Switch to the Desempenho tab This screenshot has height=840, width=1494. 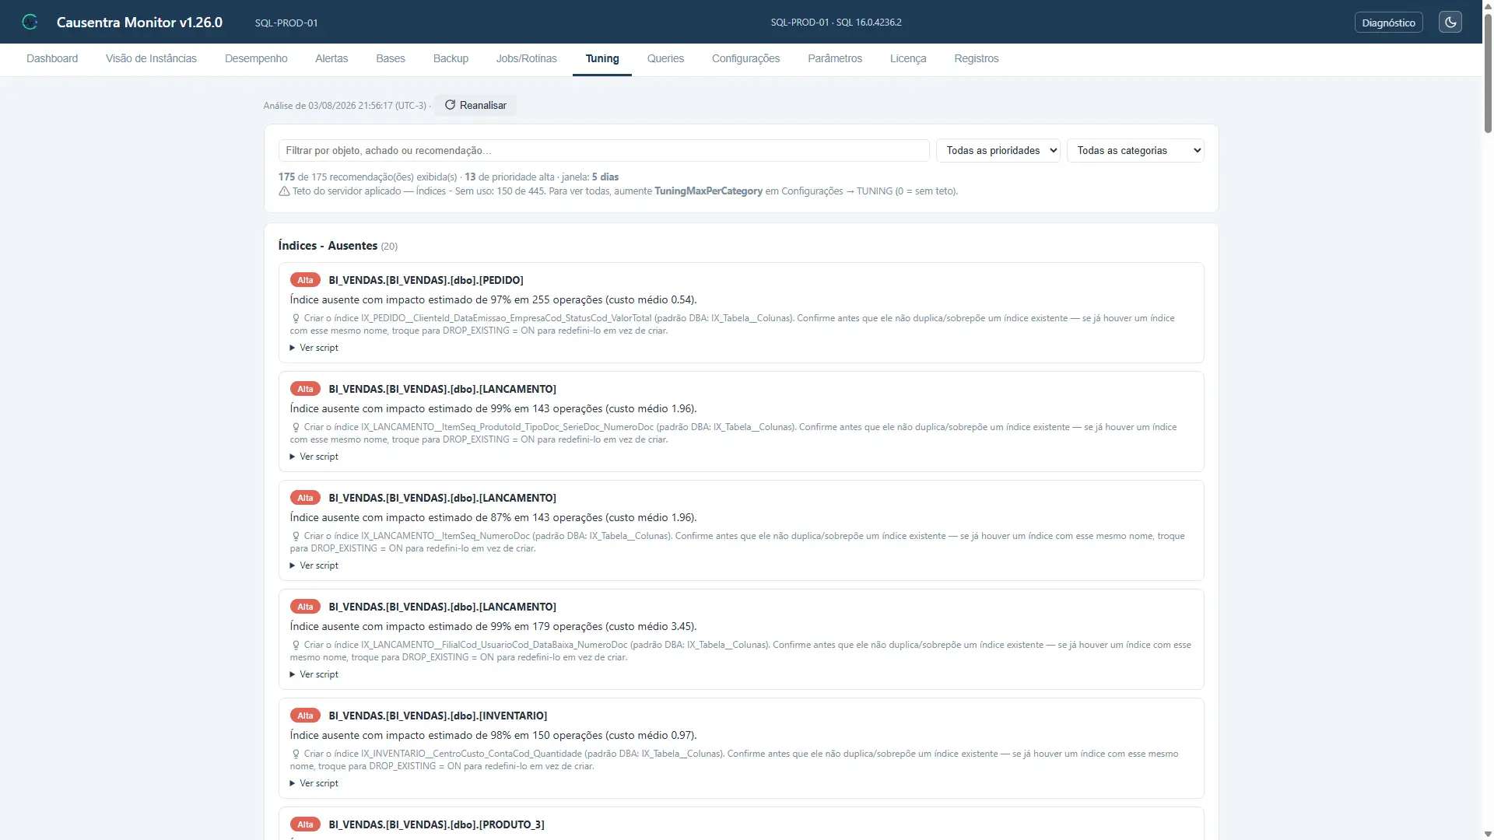point(256,58)
